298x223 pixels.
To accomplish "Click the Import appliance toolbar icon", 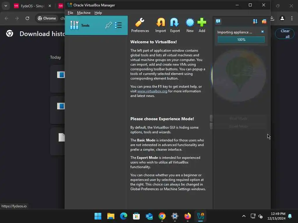I will point(160,25).
